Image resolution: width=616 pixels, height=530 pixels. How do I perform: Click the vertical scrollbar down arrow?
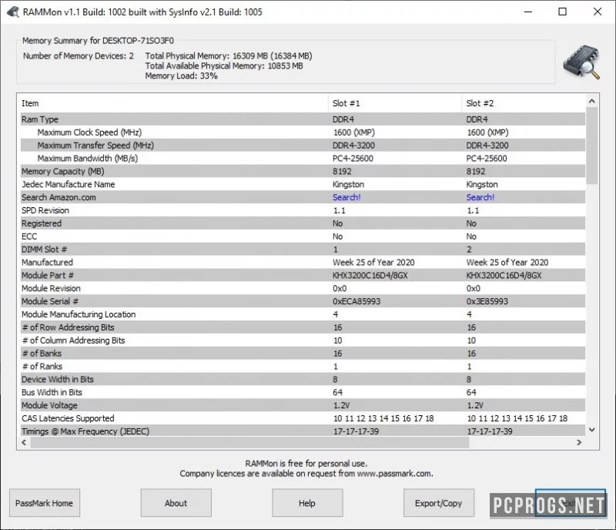point(591,430)
